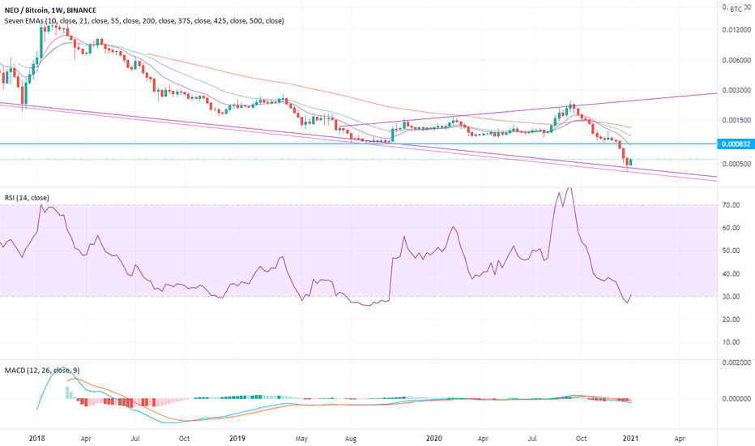Click the 0.000500 price axis label
755x446 pixels.
click(x=736, y=164)
